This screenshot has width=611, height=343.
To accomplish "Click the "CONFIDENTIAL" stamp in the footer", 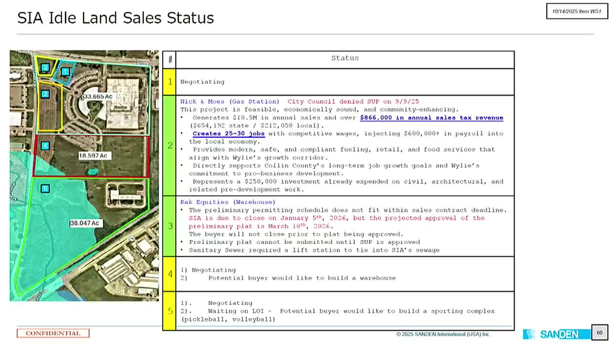I will [53, 333].
